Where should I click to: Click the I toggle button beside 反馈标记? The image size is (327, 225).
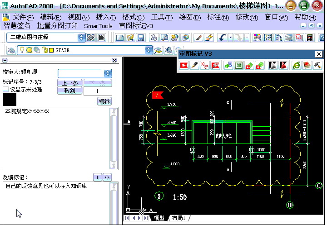point(97,177)
